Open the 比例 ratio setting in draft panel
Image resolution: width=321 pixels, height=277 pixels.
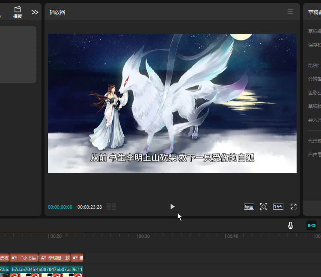click(x=314, y=66)
